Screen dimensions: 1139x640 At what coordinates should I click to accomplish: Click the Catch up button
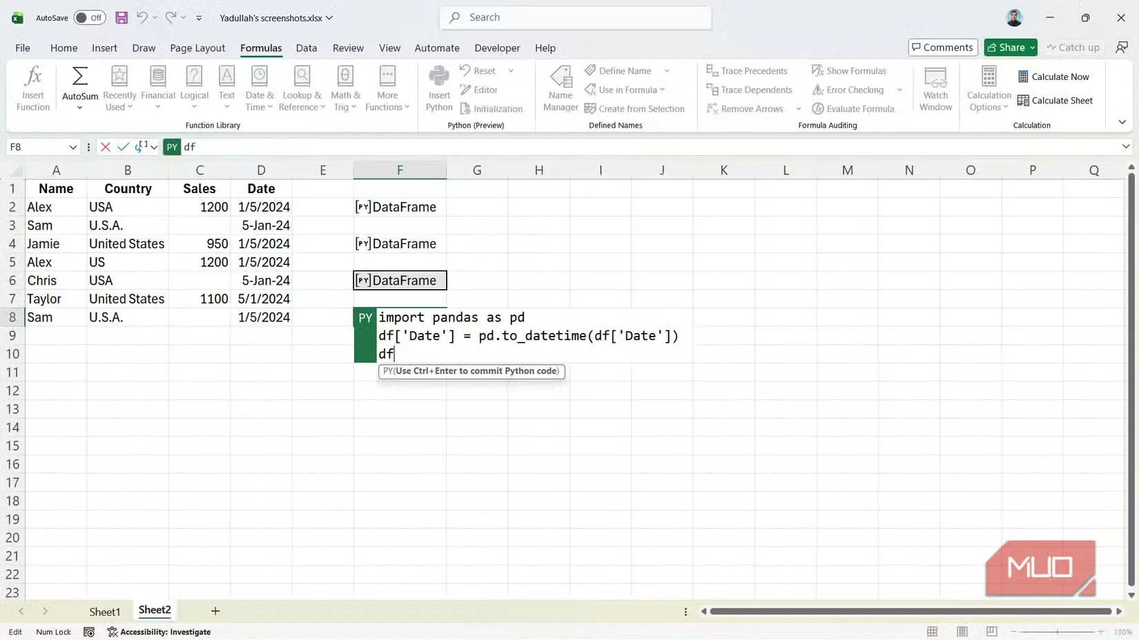tap(1073, 47)
